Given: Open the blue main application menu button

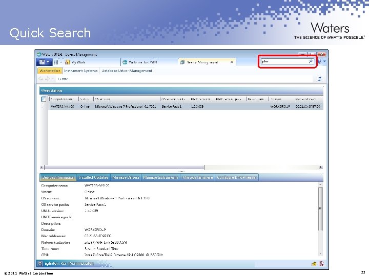Looking at the screenshot, I should [44, 62].
